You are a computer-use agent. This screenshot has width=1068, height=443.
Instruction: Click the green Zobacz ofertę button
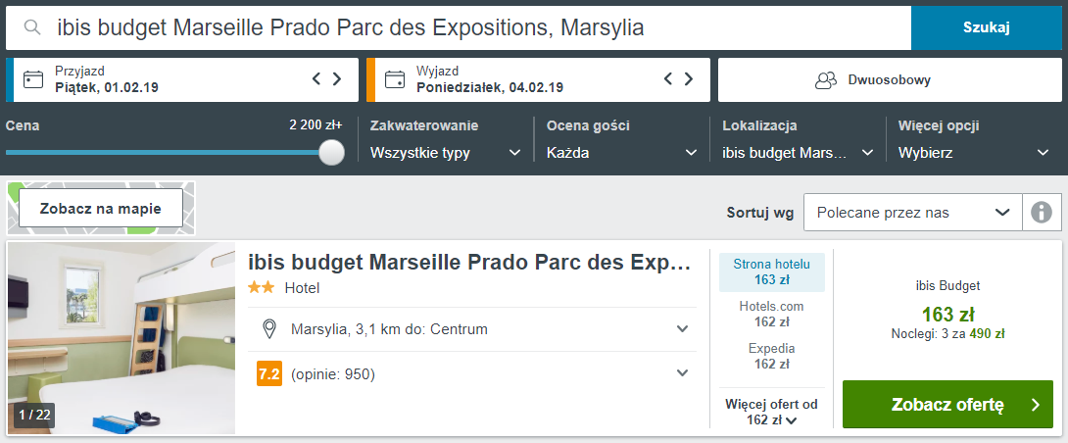[x=947, y=405]
